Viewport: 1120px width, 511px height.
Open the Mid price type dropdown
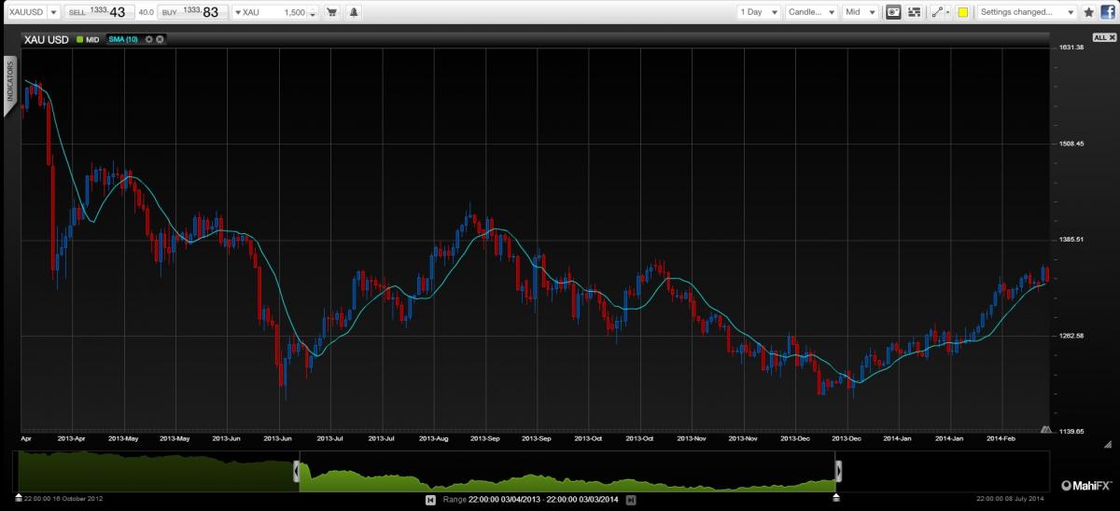click(859, 12)
